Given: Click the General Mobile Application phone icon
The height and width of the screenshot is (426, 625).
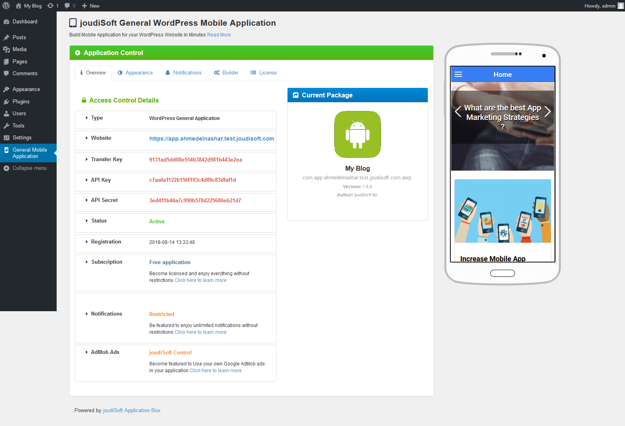Looking at the screenshot, I should pos(6,150).
